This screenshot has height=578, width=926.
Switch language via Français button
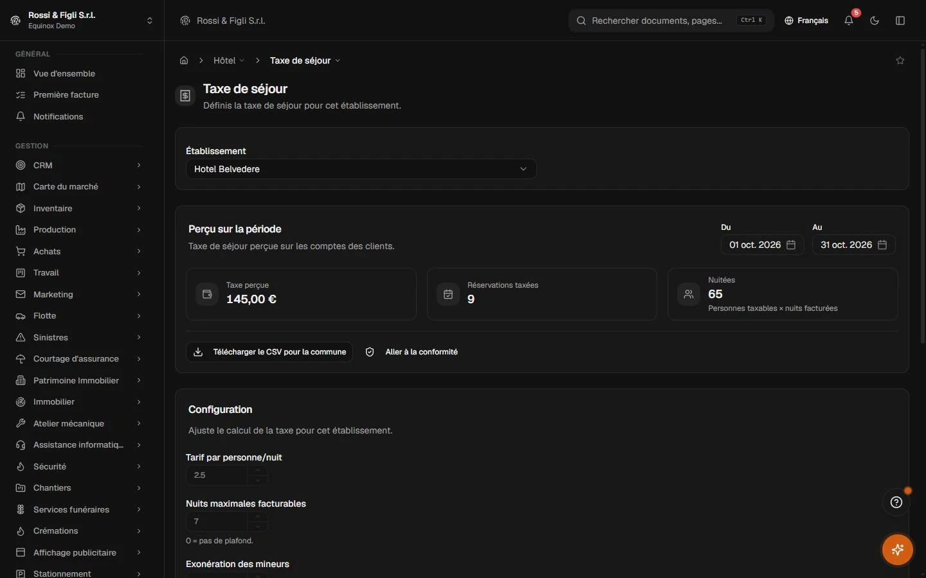click(806, 21)
